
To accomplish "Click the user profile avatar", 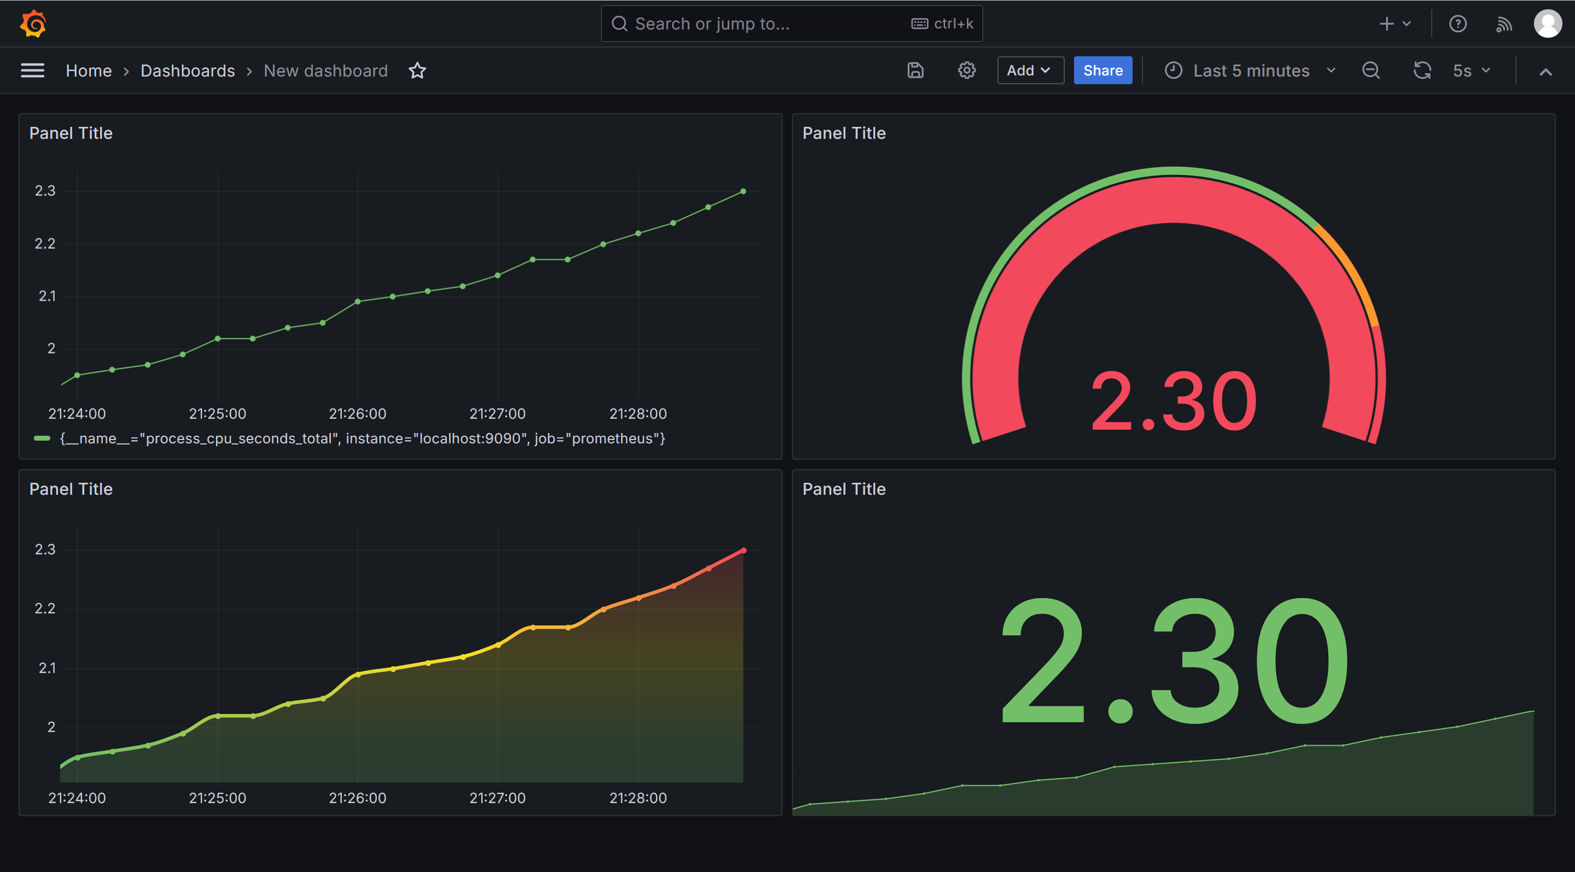I will pos(1548,24).
